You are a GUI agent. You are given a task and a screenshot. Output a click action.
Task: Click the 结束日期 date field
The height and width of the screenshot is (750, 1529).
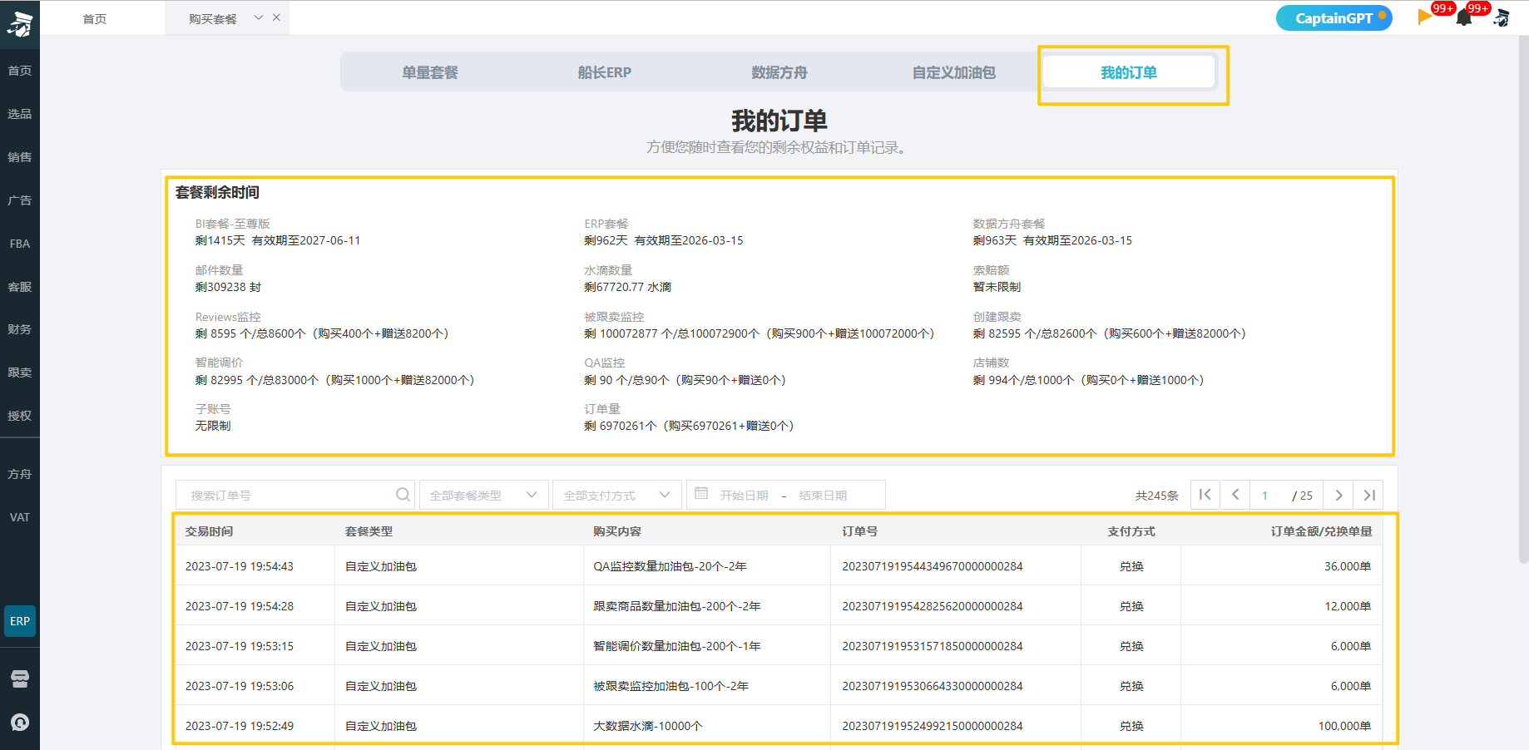tap(823, 496)
